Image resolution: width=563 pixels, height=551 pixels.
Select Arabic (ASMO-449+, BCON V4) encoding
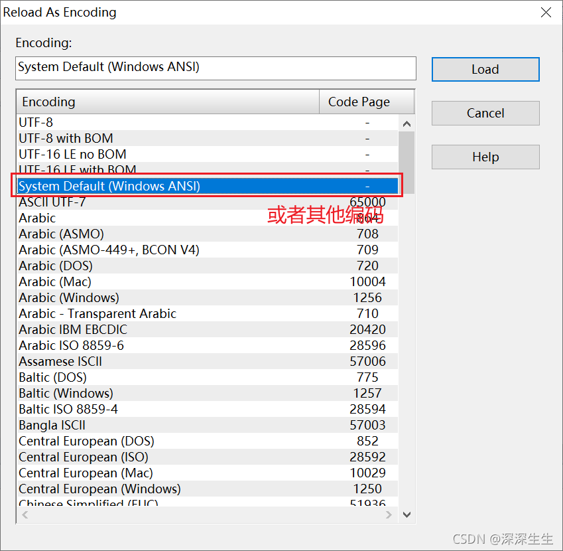pyautogui.click(x=208, y=250)
